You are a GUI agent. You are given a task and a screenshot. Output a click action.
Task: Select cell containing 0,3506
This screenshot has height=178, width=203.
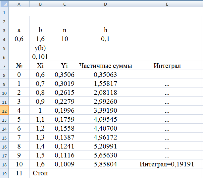click(65, 74)
